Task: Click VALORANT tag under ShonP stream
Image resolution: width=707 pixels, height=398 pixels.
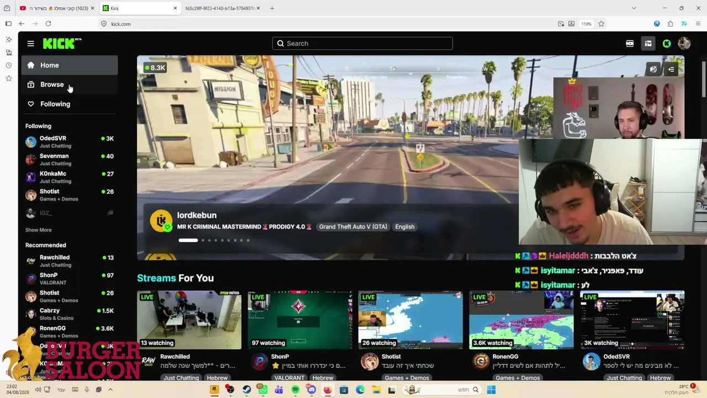Action: (289, 378)
